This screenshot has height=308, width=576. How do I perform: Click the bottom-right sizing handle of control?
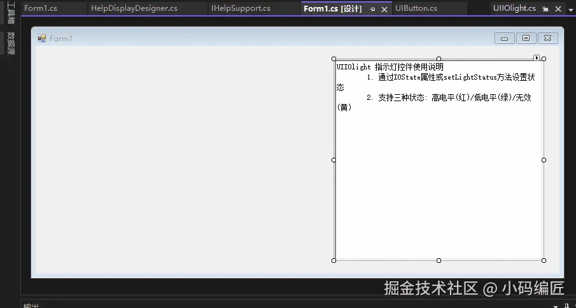[x=544, y=261]
